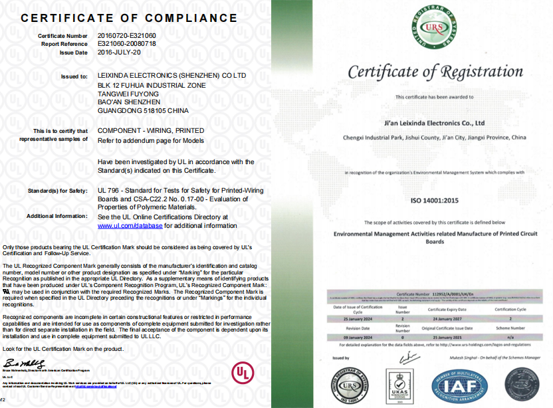Select issue date '2016-JULY-20'
This screenshot has width=553, height=408.
(119, 52)
